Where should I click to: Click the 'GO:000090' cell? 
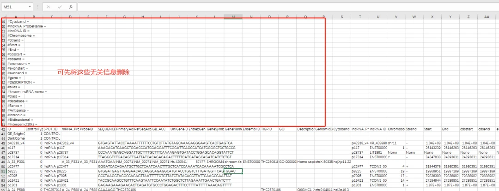point(287,162)
